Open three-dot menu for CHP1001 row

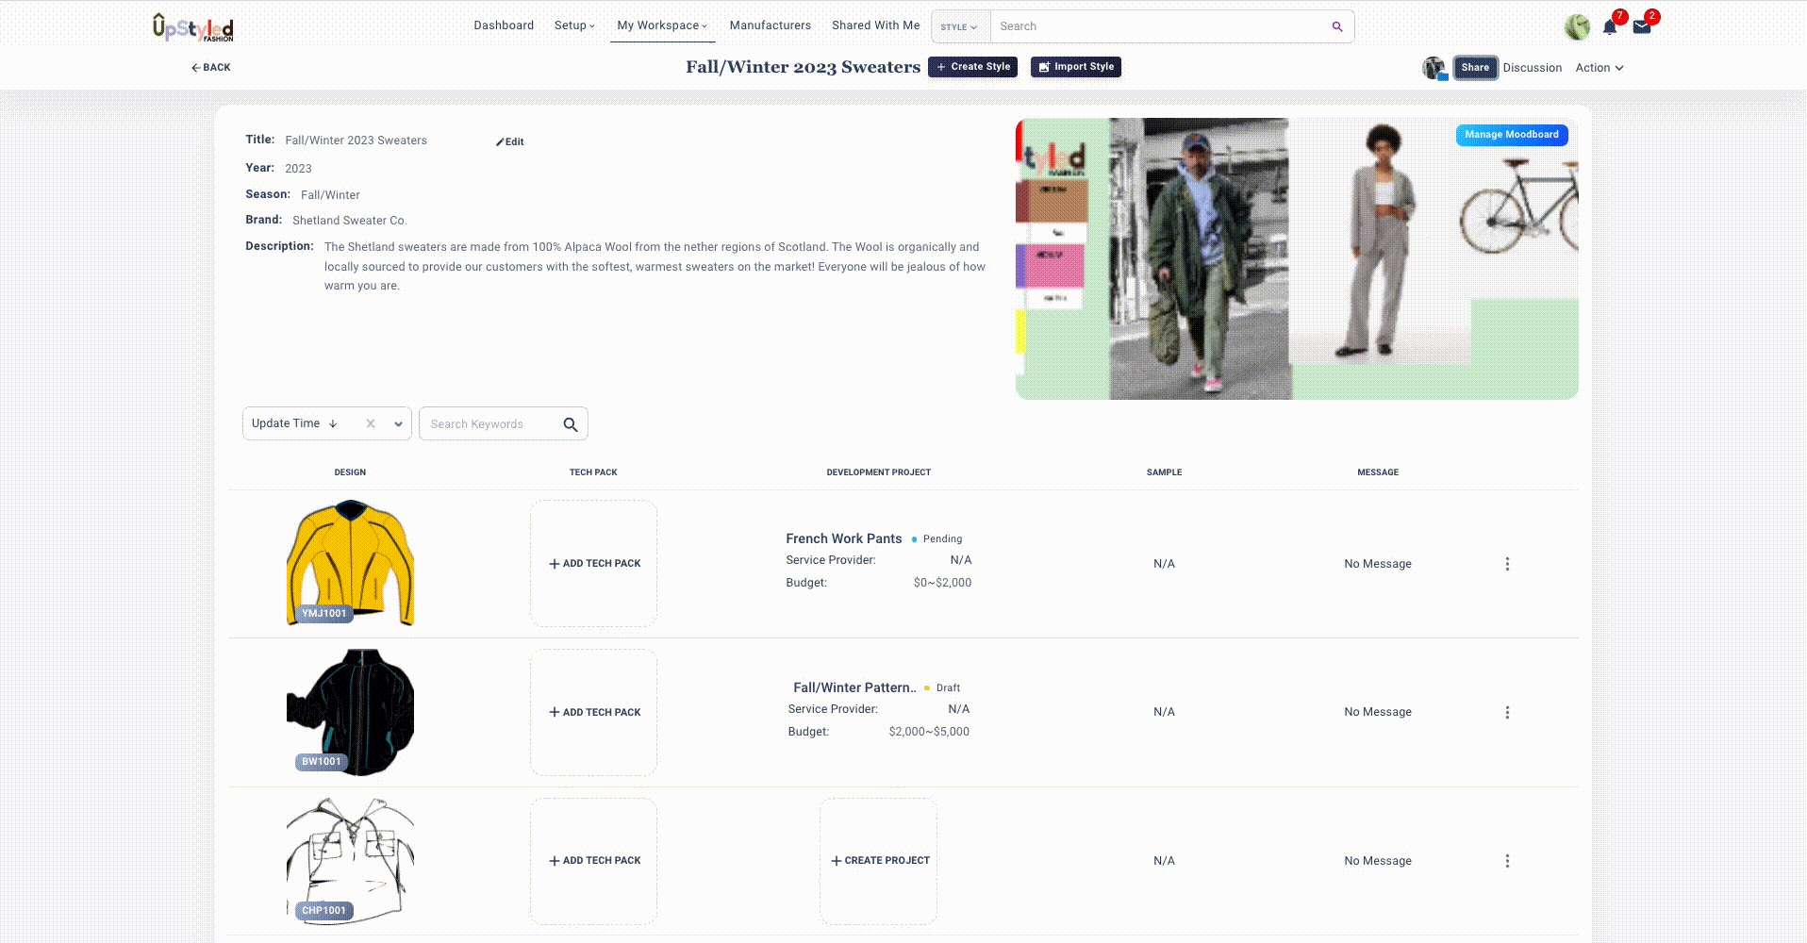click(x=1506, y=861)
